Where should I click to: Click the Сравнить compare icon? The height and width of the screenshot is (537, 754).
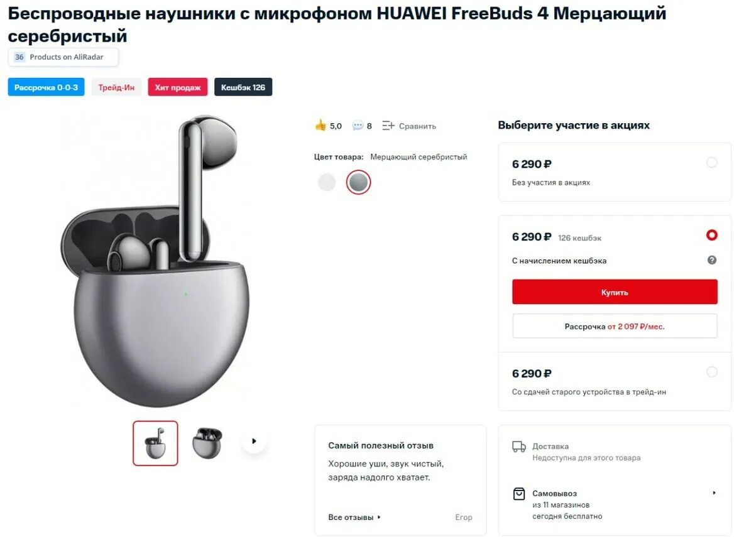[388, 126]
